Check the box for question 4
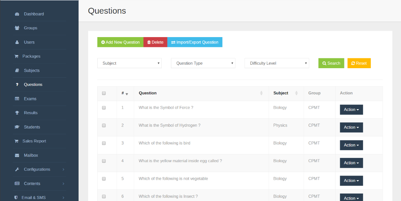This screenshot has height=201, width=401. pyautogui.click(x=104, y=161)
